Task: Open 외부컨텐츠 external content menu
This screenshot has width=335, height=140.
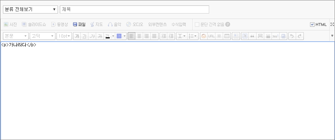Action: [x=157, y=24]
